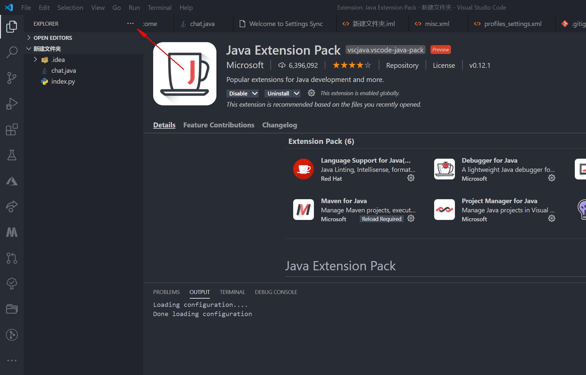Open the Live Share icon

[12, 206]
